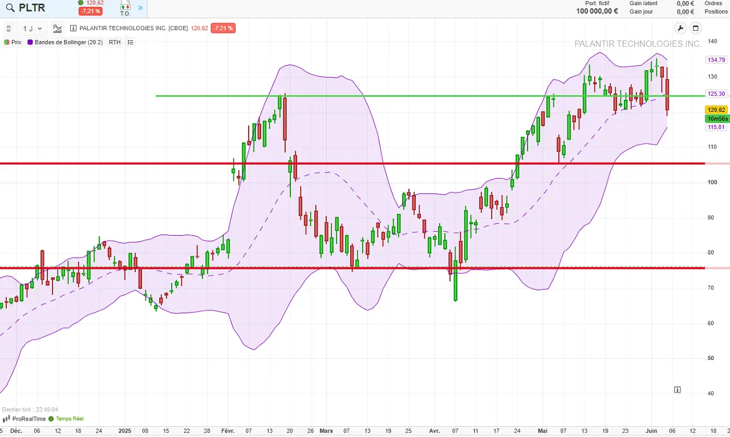Click the green market status dot beside 120,62
Viewport: 730px width, 437px height.
(82, 3)
